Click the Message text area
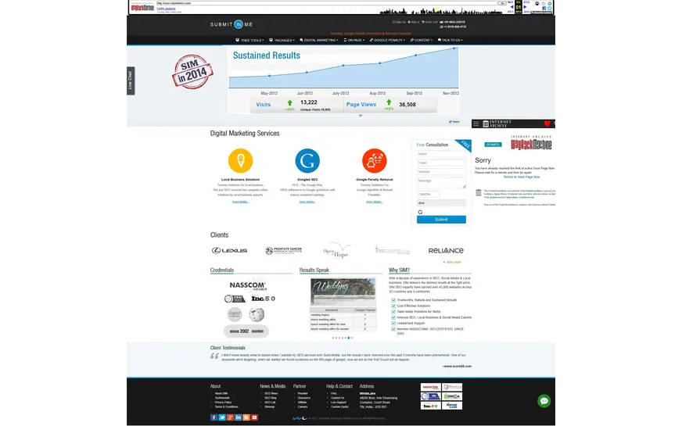682x426 pixels. click(x=441, y=183)
